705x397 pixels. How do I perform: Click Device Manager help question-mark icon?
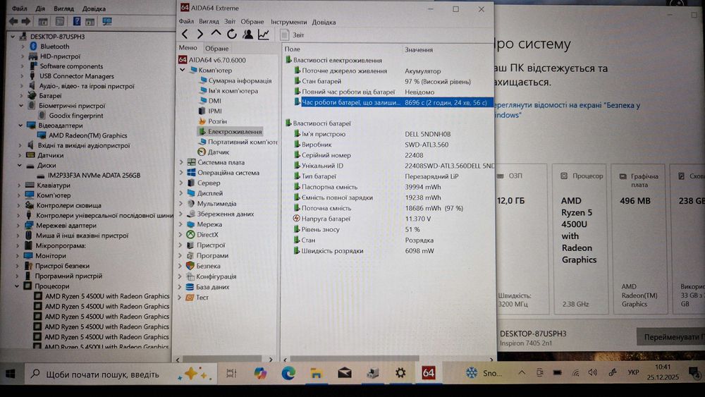(77, 21)
